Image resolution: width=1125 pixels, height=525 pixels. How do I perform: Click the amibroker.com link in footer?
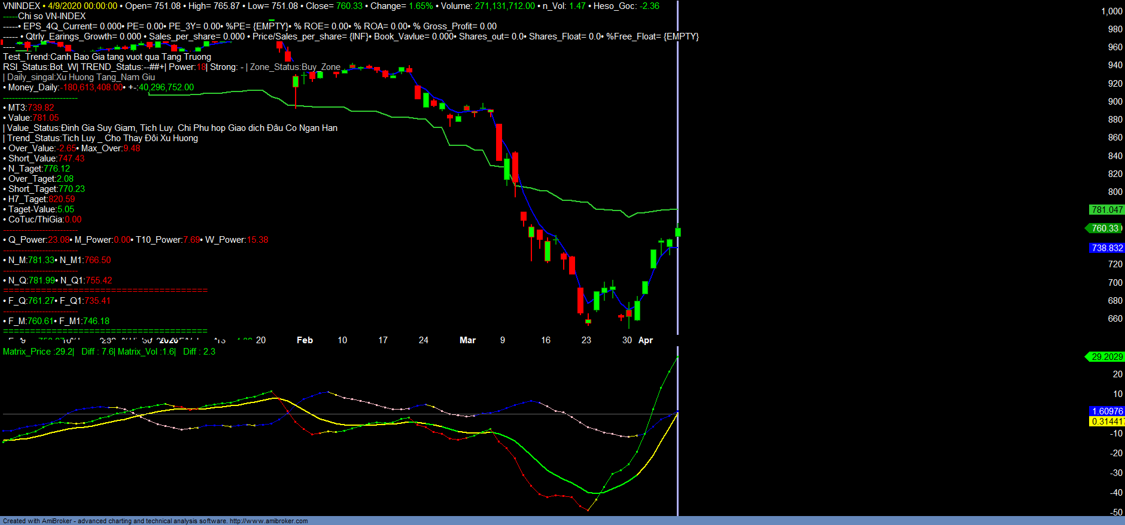pos(268,521)
